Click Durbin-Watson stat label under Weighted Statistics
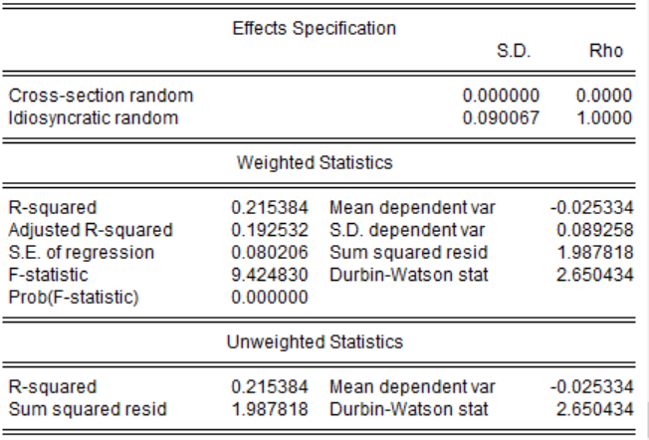 click(x=408, y=274)
